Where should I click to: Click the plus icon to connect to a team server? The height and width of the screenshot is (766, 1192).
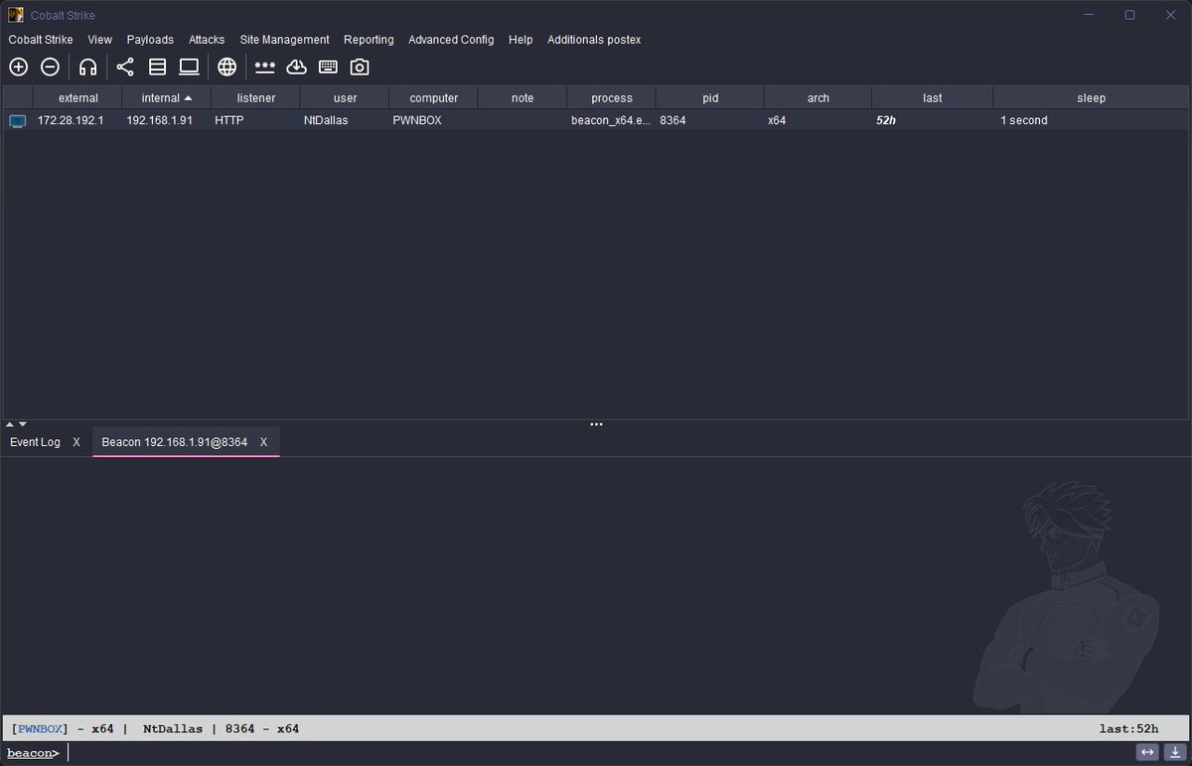[x=18, y=67]
